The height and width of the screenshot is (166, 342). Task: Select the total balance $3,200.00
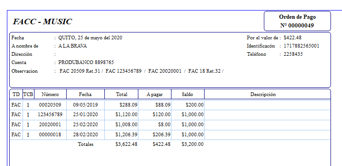192,145
